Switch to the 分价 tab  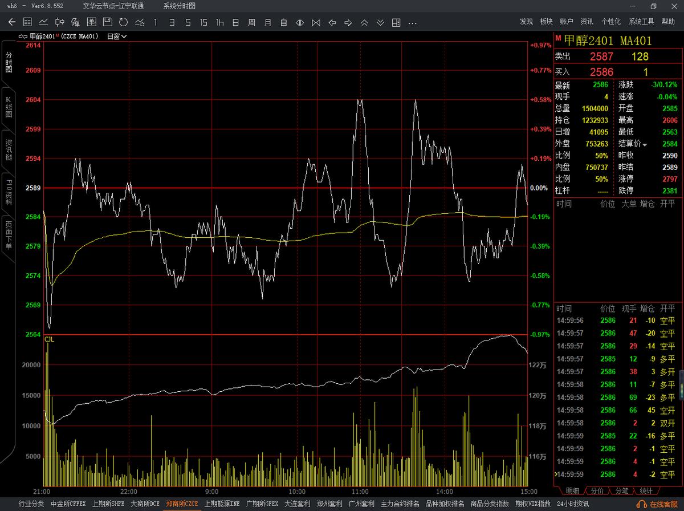[x=597, y=490]
